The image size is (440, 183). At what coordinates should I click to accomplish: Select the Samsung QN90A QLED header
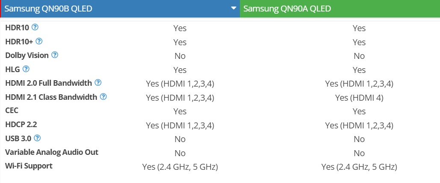tap(340, 9)
